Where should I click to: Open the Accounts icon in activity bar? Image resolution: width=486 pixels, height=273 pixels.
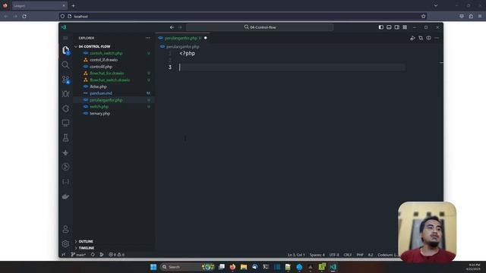pyautogui.click(x=65, y=229)
